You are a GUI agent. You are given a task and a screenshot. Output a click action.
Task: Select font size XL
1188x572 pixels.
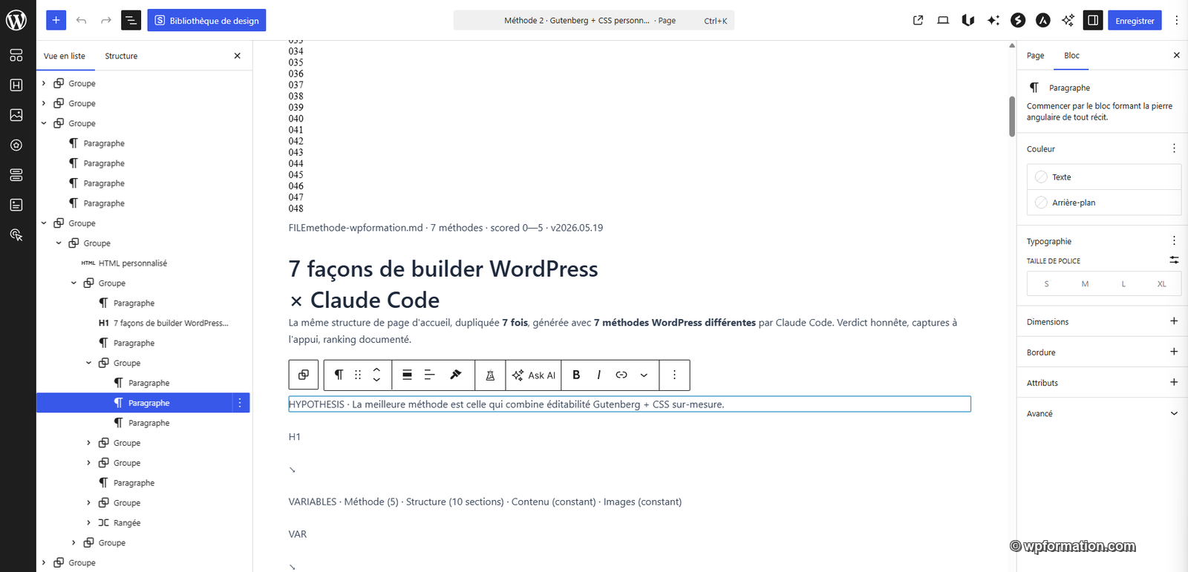[x=1161, y=284]
